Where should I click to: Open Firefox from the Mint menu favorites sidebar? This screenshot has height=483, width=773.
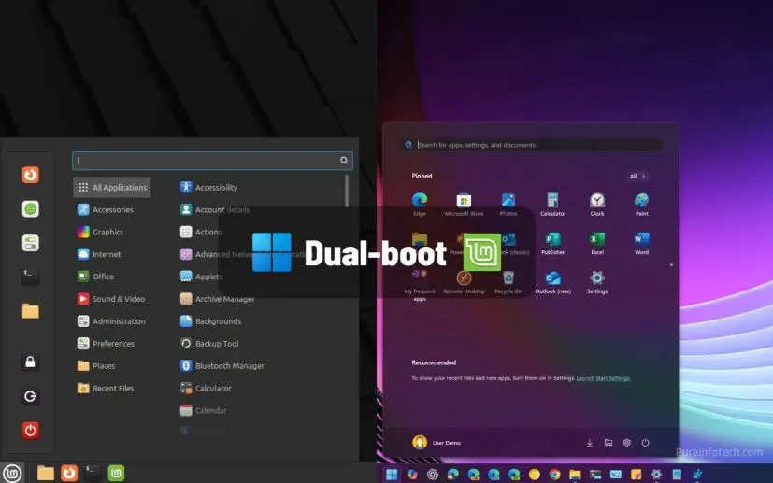click(31, 175)
